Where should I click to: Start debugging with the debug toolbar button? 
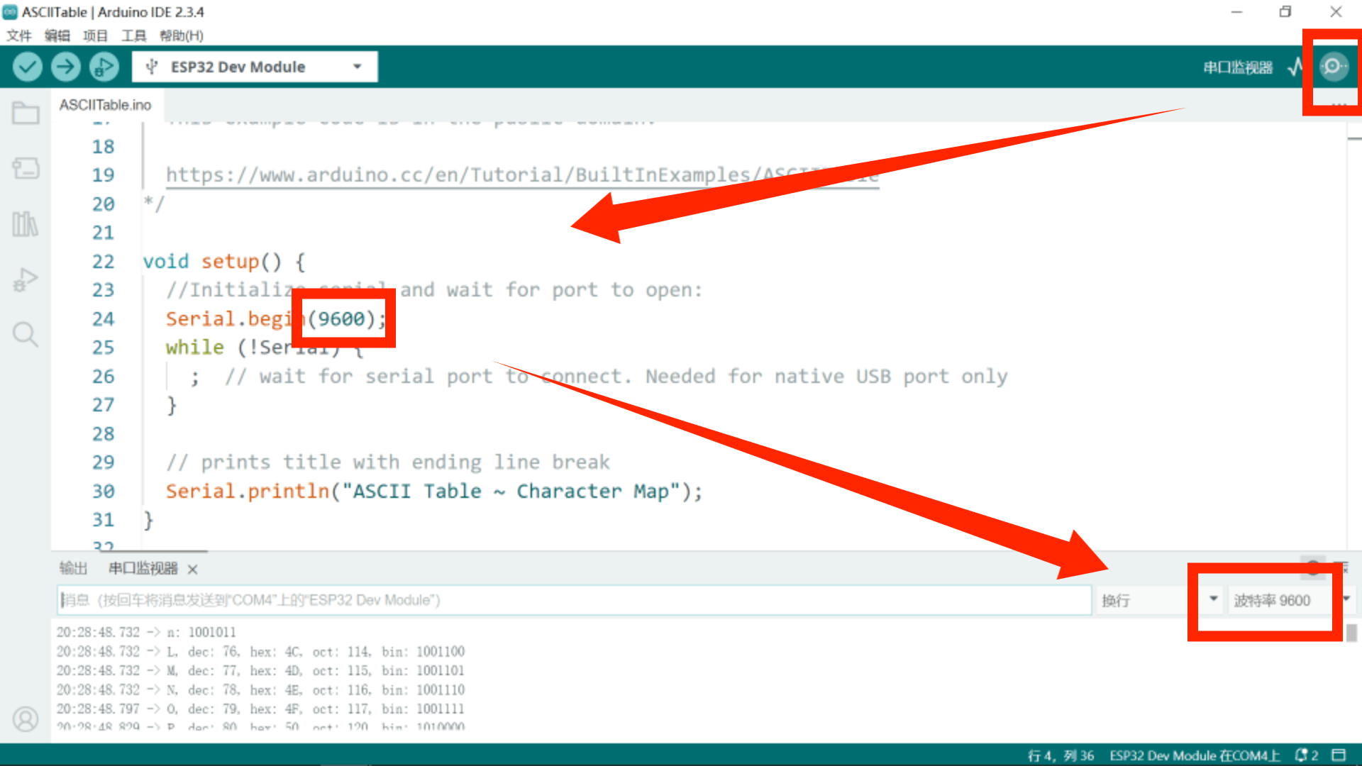tap(104, 67)
